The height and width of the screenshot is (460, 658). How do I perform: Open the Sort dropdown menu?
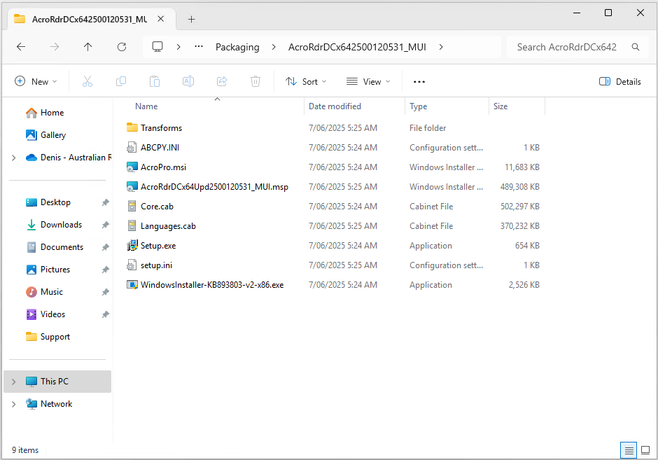pos(307,82)
